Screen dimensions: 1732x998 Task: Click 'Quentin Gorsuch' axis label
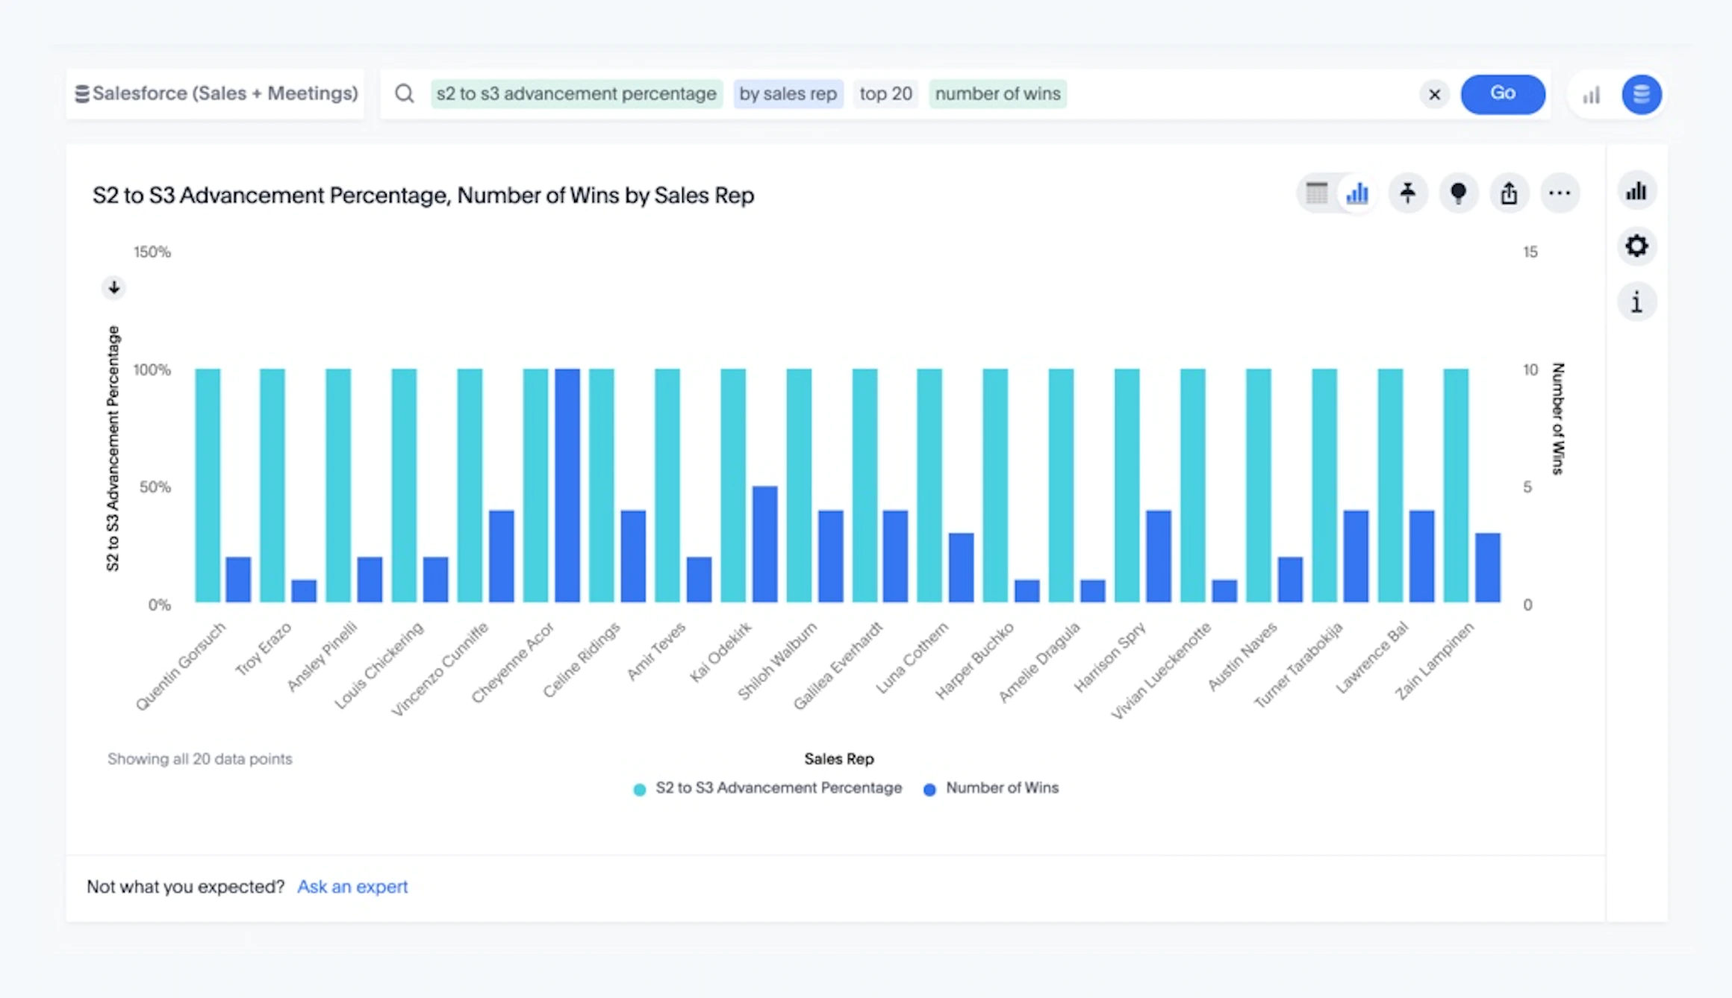180,667
